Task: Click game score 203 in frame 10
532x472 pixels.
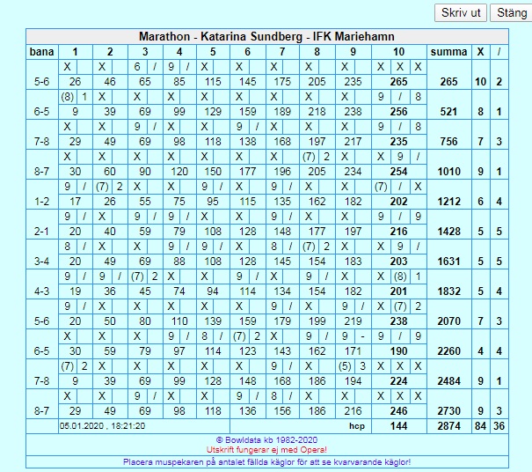Action: 398,261
